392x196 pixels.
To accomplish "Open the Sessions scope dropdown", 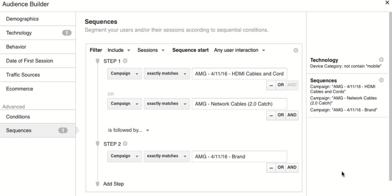I will tap(151, 50).
